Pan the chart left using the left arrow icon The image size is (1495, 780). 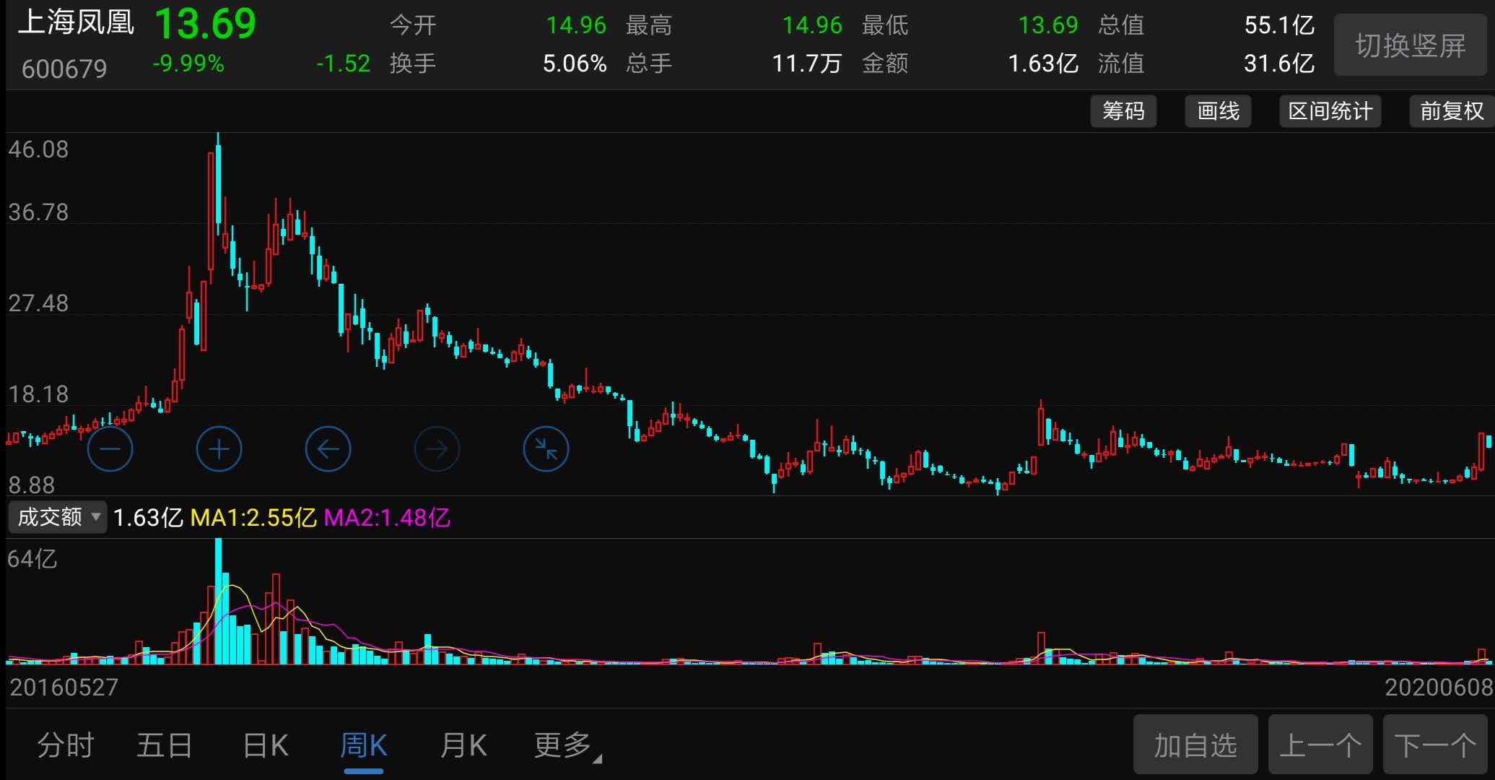coord(328,448)
